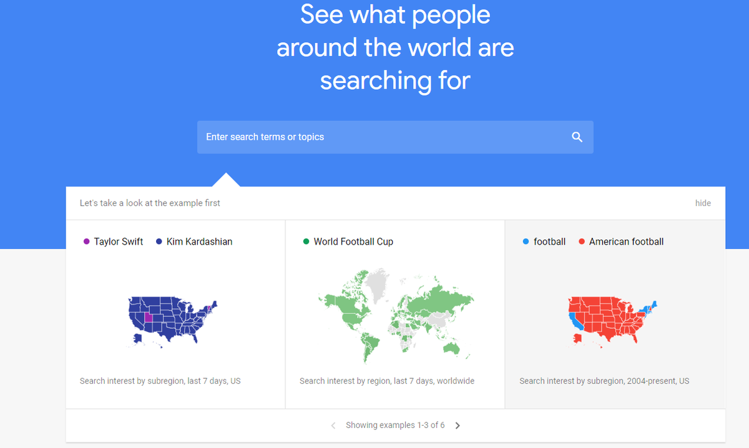Click 'Search interest by region, worldwide' caption
Image resolution: width=749 pixels, height=448 pixels.
pos(387,381)
